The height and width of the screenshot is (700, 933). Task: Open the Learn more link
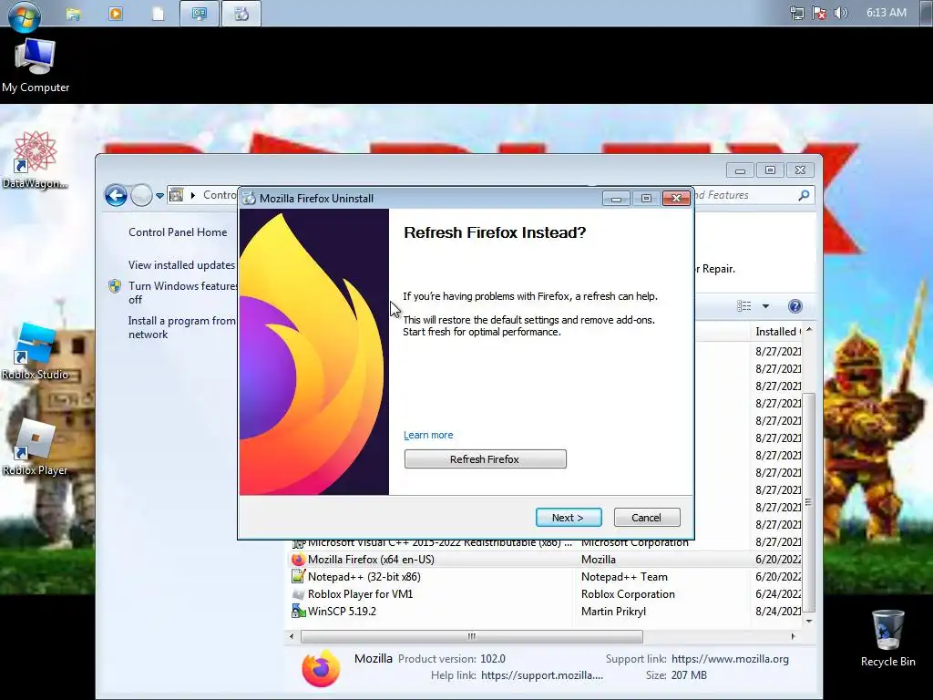[x=428, y=435]
